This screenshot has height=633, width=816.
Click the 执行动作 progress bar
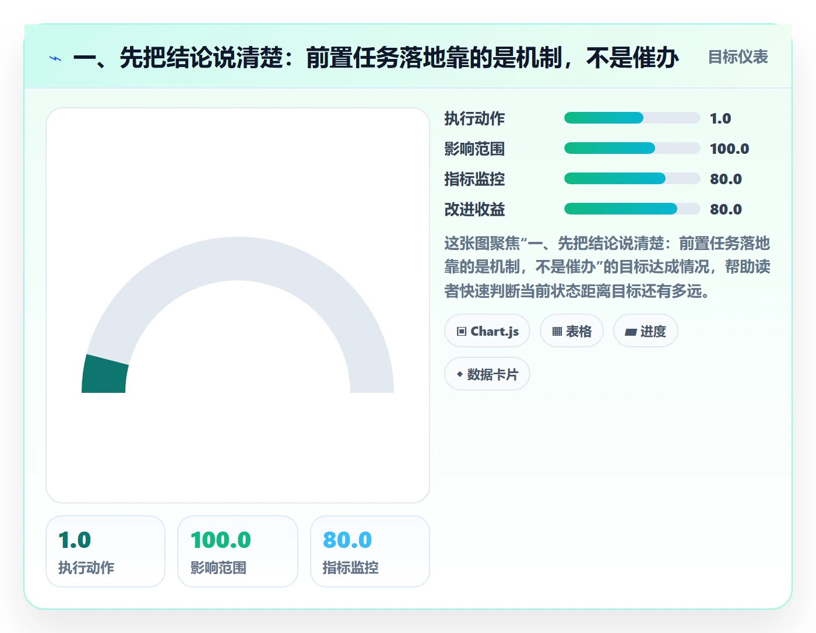click(x=632, y=118)
